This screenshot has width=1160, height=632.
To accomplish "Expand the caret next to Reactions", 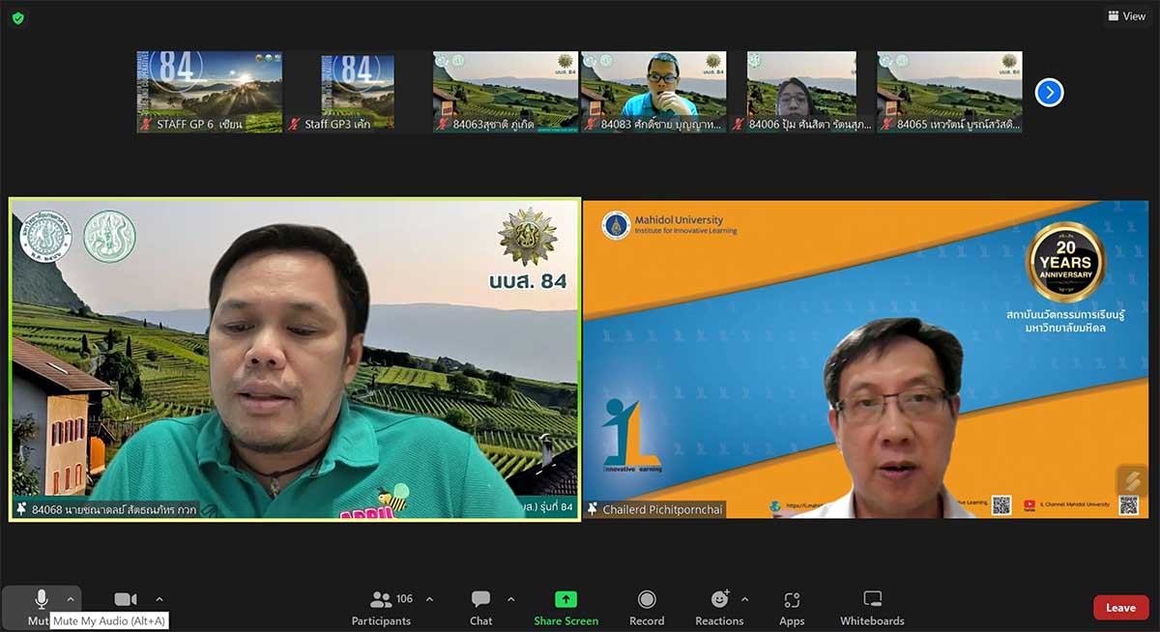I will click(744, 599).
